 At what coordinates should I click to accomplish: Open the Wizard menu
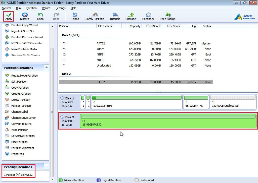[x=46, y=8]
